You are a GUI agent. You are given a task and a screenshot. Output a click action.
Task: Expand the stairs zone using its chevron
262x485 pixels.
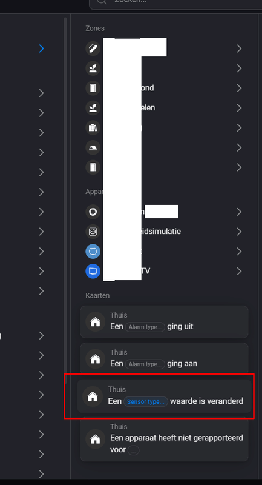coord(239,48)
